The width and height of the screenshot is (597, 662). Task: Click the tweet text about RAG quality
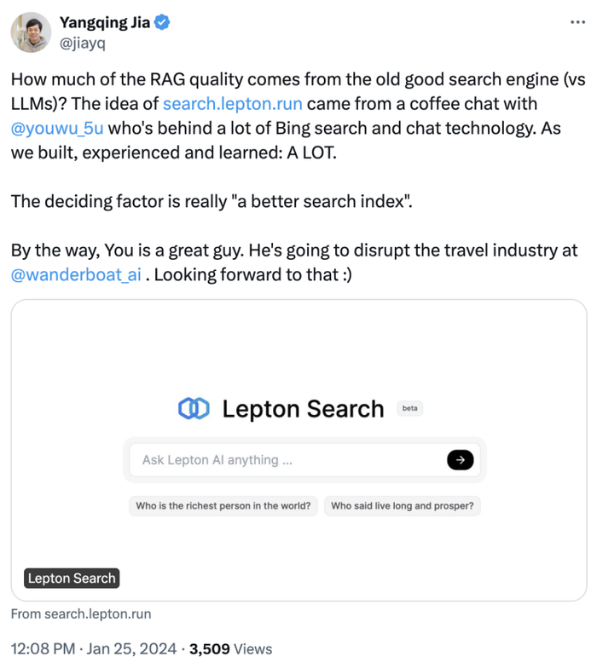pos(290,81)
